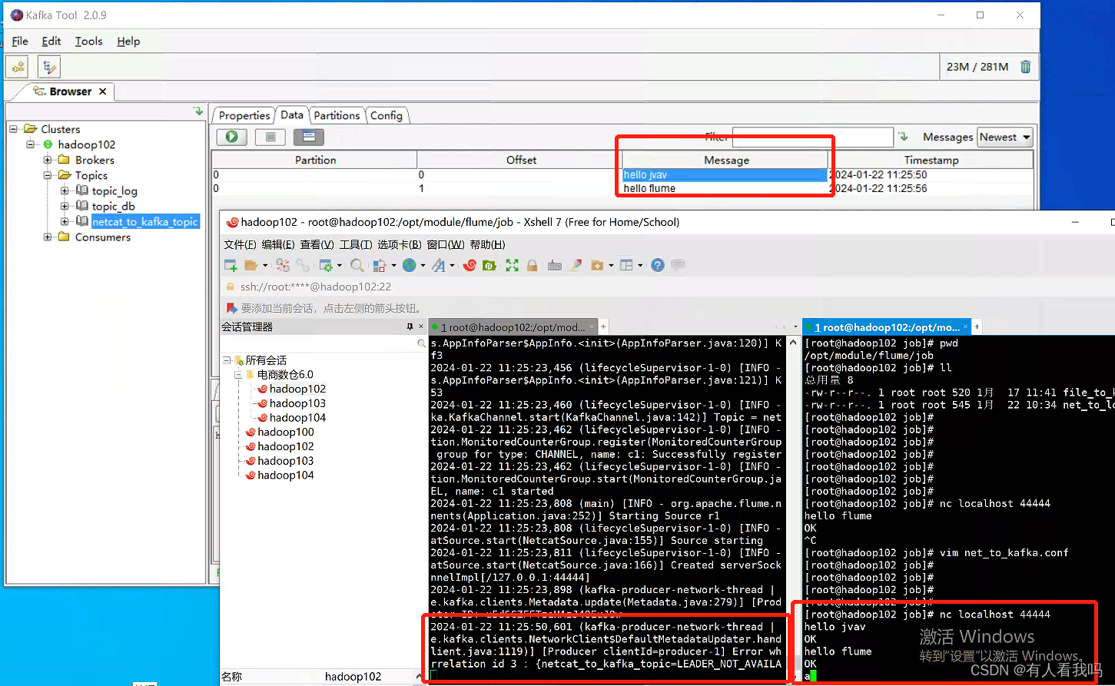Viewport: 1115px width, 686px height.
Task: Expand the netcat_to_kafka_topic node
Action: [65, 221]
